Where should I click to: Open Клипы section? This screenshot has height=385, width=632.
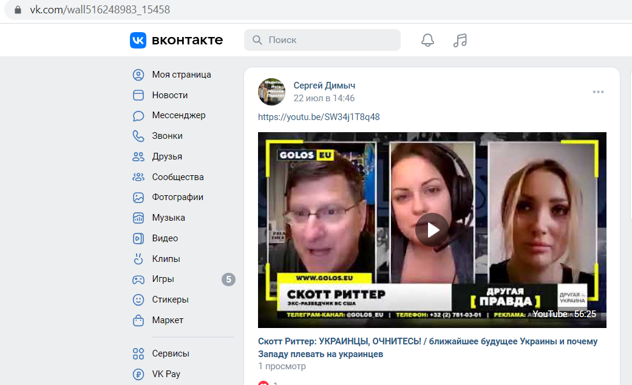[166, 259]
